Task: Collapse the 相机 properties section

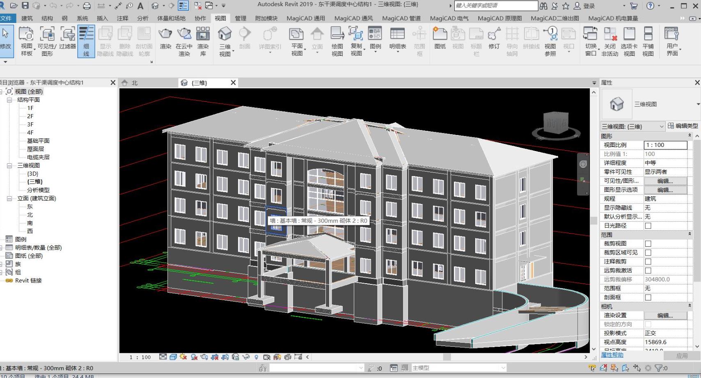Action: 690,306
